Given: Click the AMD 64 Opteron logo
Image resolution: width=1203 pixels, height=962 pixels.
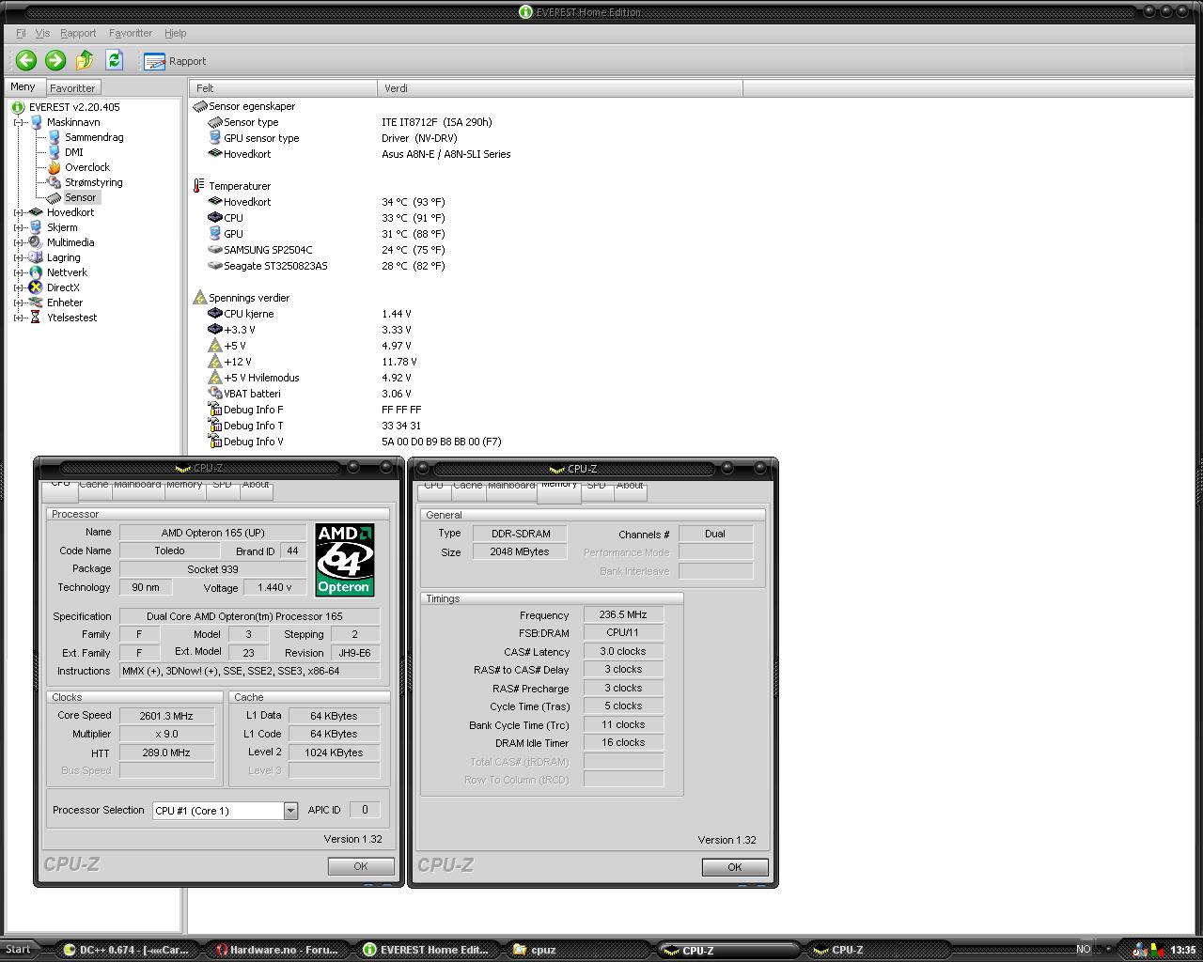Looking at the screenshot, I should [345, 560].
